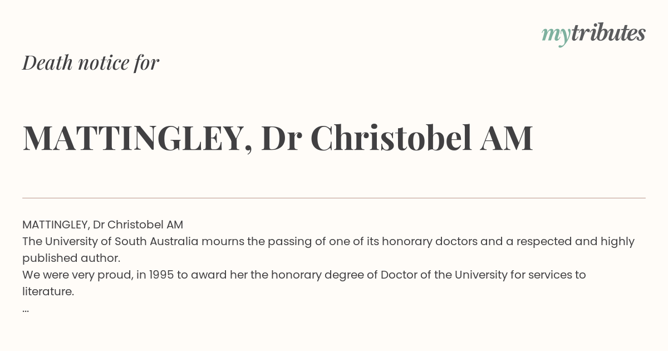The height and width of the screenshot is (351, 668).
Task: Click the word "literature." in the notice
Action: pos(48,291)
